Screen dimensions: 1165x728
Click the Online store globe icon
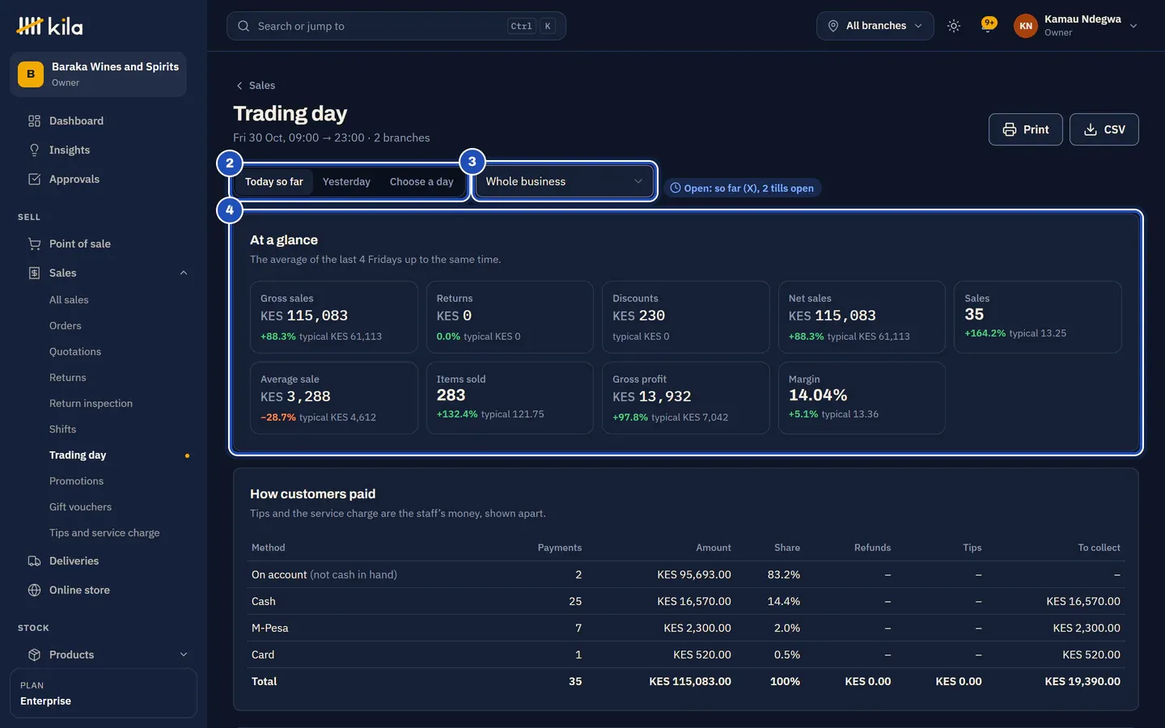click(x=34, y=590)
